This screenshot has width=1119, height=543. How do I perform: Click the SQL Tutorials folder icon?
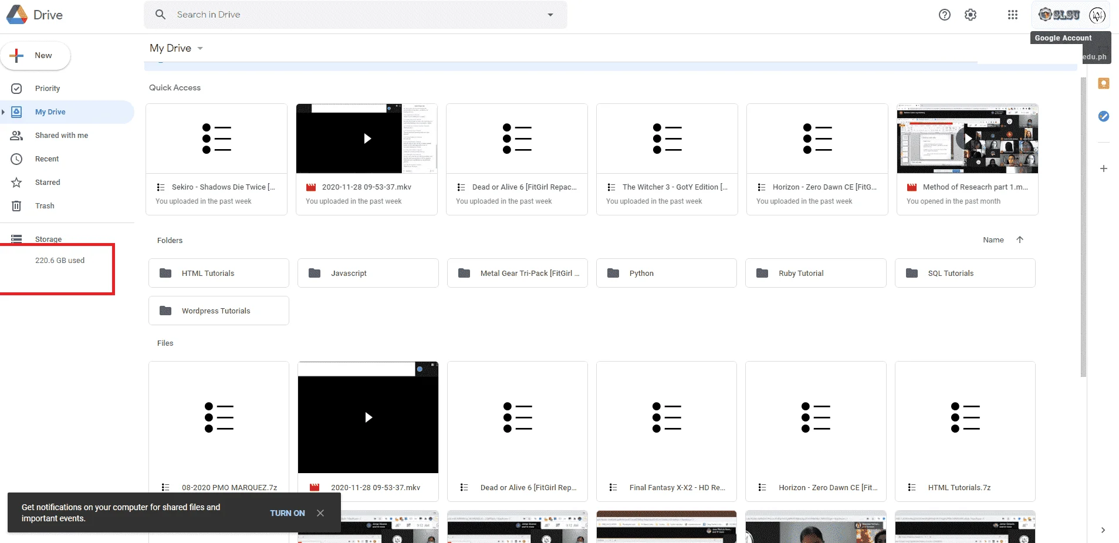pyautogui.click(x=912, y=273)
